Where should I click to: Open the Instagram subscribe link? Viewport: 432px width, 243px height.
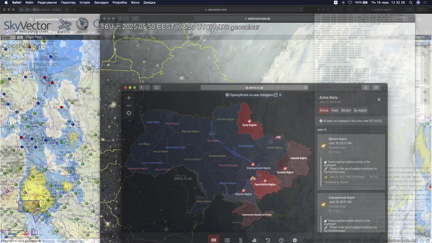click(252, 95)
